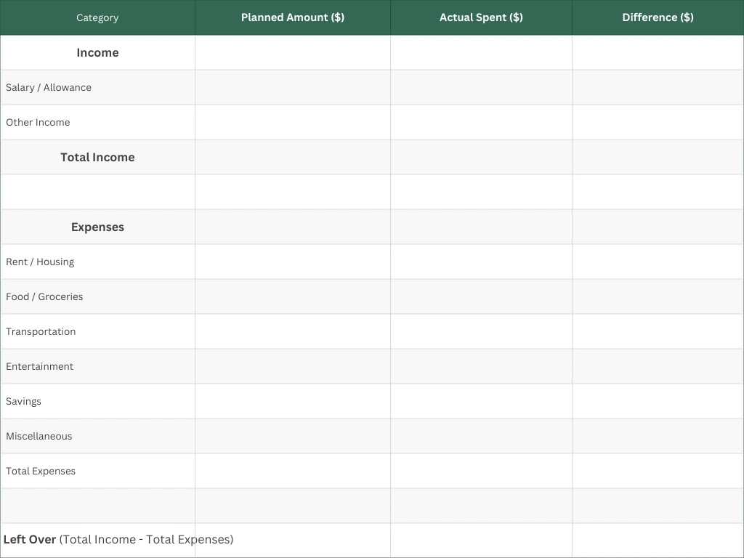Select the Miscellaneous row label
The width and height of the screenshot is (744, 558).
point(39,436)
